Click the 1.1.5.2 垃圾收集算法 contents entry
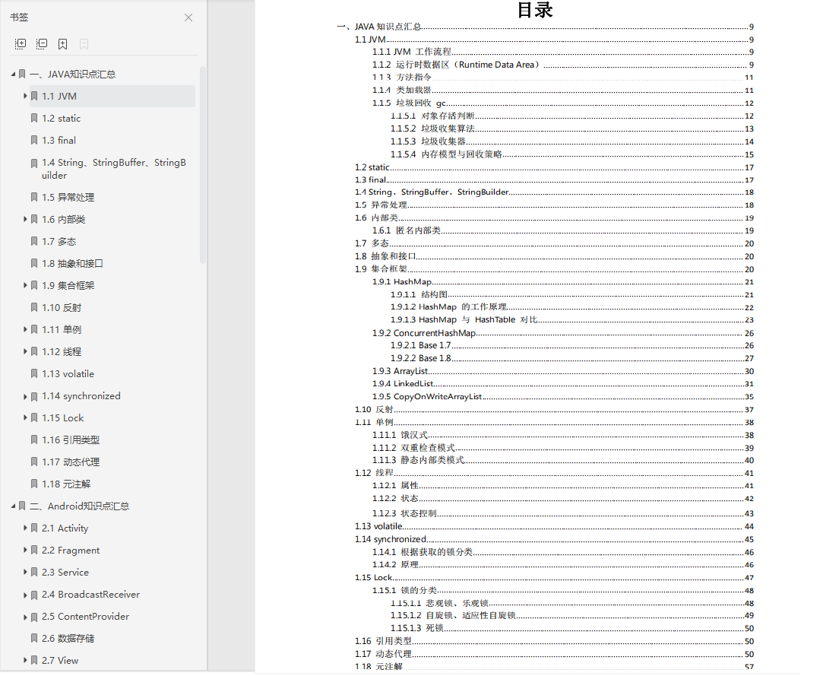The image size is (823, 676). [571, 129]
